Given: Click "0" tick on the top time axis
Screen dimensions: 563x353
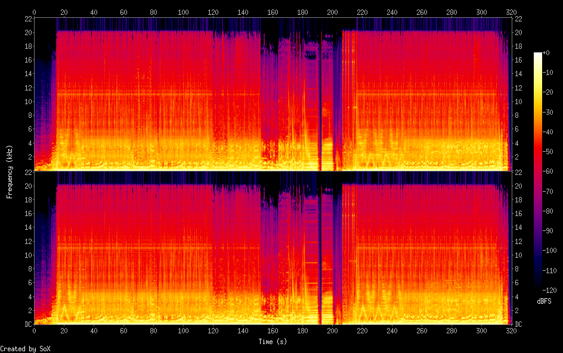Looking at the screenshot, I should [x=34, y=12].
